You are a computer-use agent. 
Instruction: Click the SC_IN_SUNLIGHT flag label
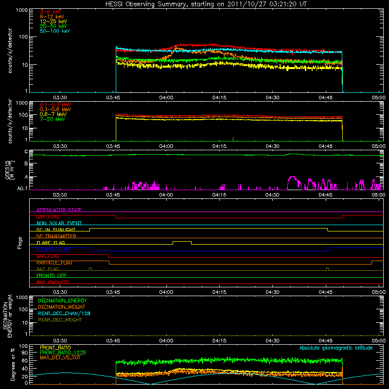coord(56,230)
